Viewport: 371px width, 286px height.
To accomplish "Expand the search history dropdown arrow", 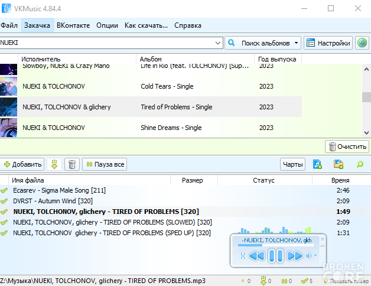I will click(218, 43).
